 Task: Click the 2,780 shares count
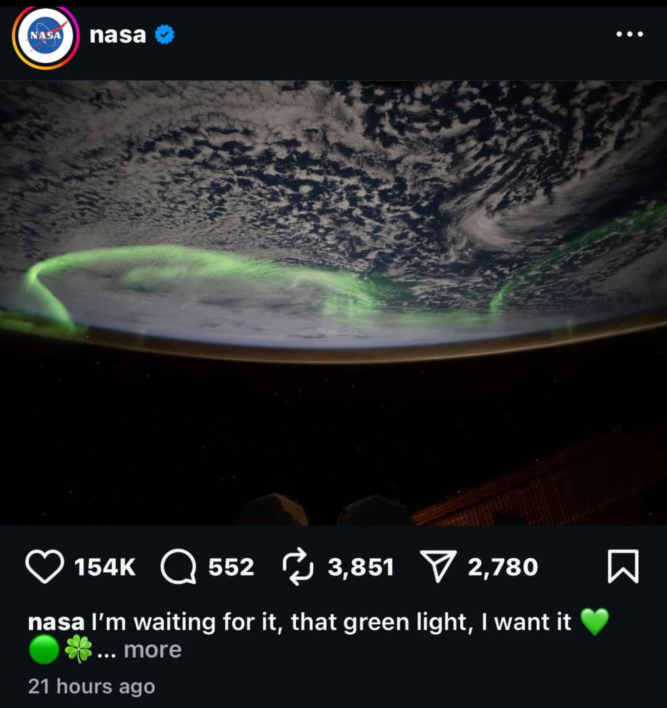[x=503, y=567]
